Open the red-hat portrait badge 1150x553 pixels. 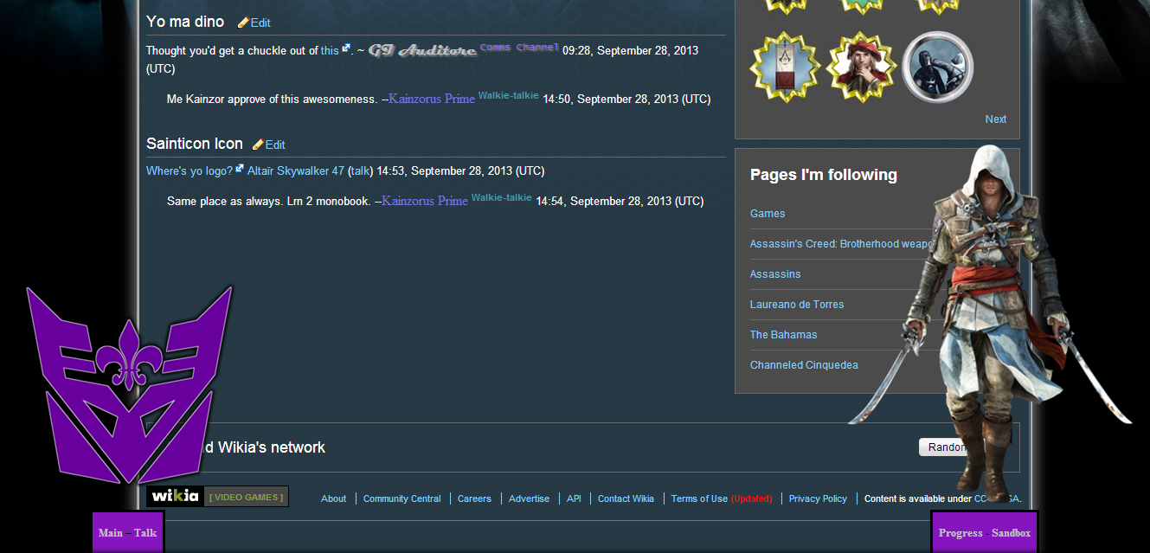[861, 67]
